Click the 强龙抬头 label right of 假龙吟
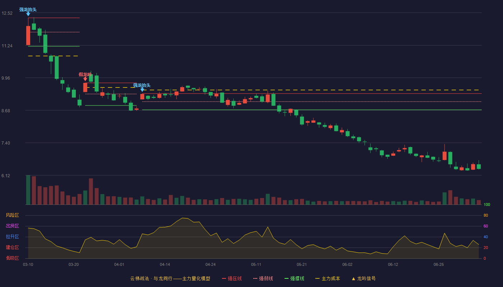Image resolution: width=503 pixels, height=287 pixels. click(142, 85)
